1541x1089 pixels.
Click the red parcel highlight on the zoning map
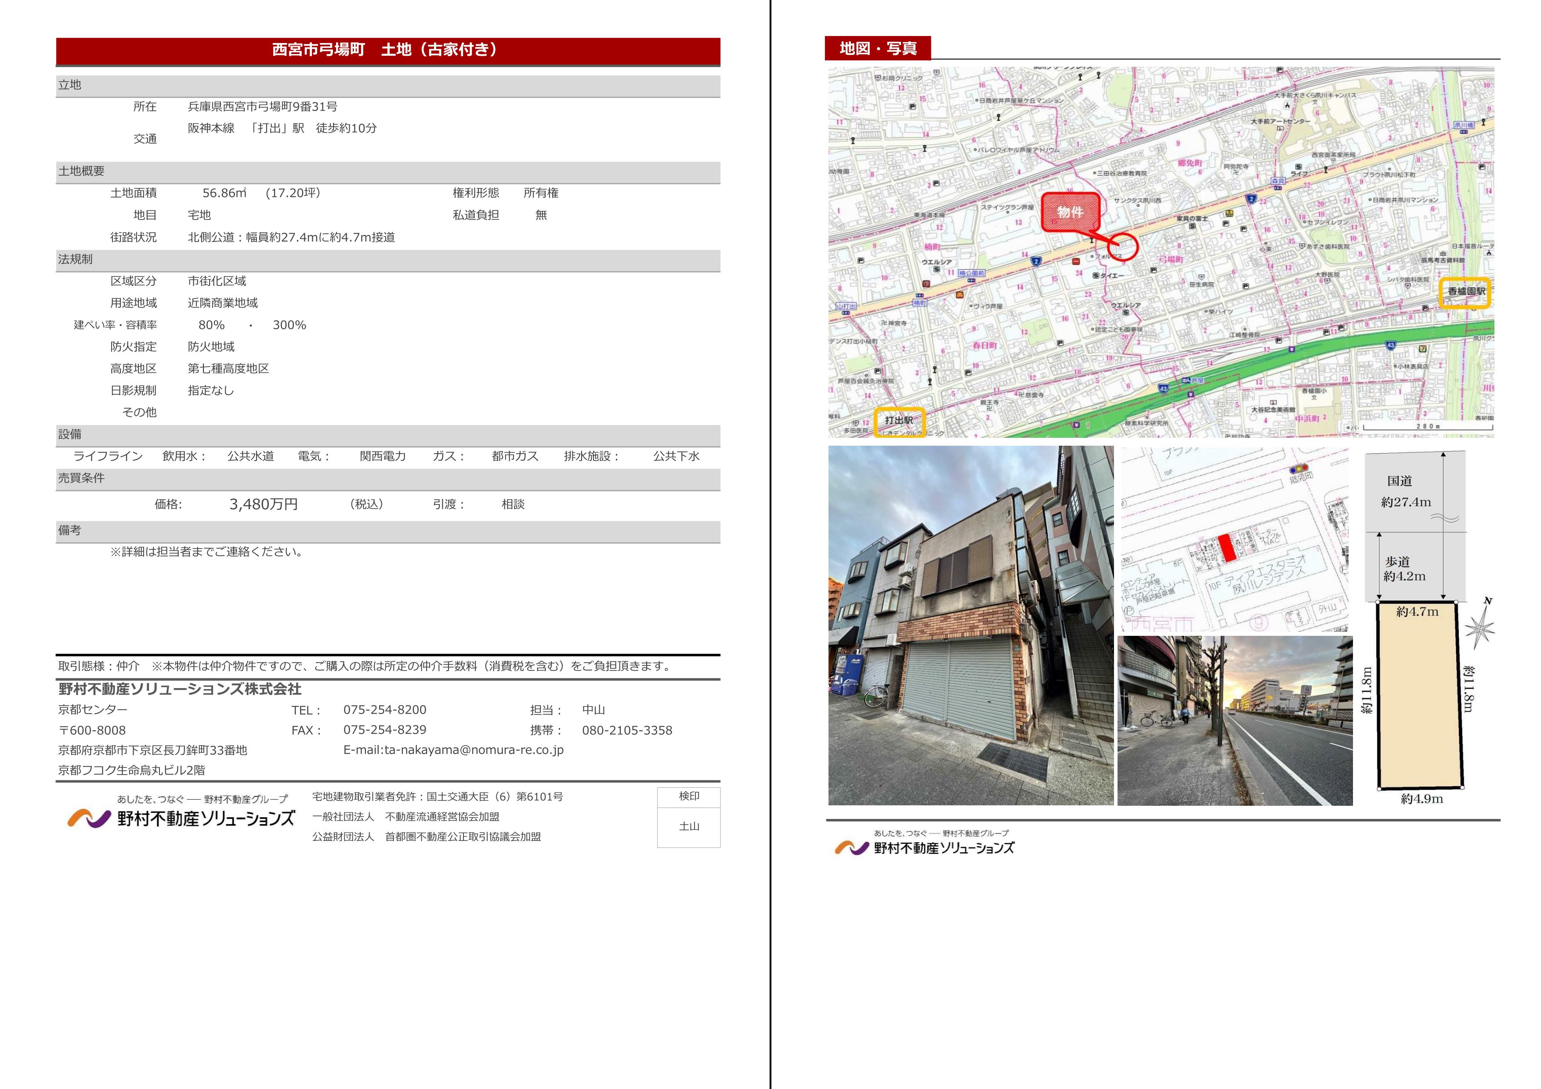pyautogui.click(x=1227, y=548)
